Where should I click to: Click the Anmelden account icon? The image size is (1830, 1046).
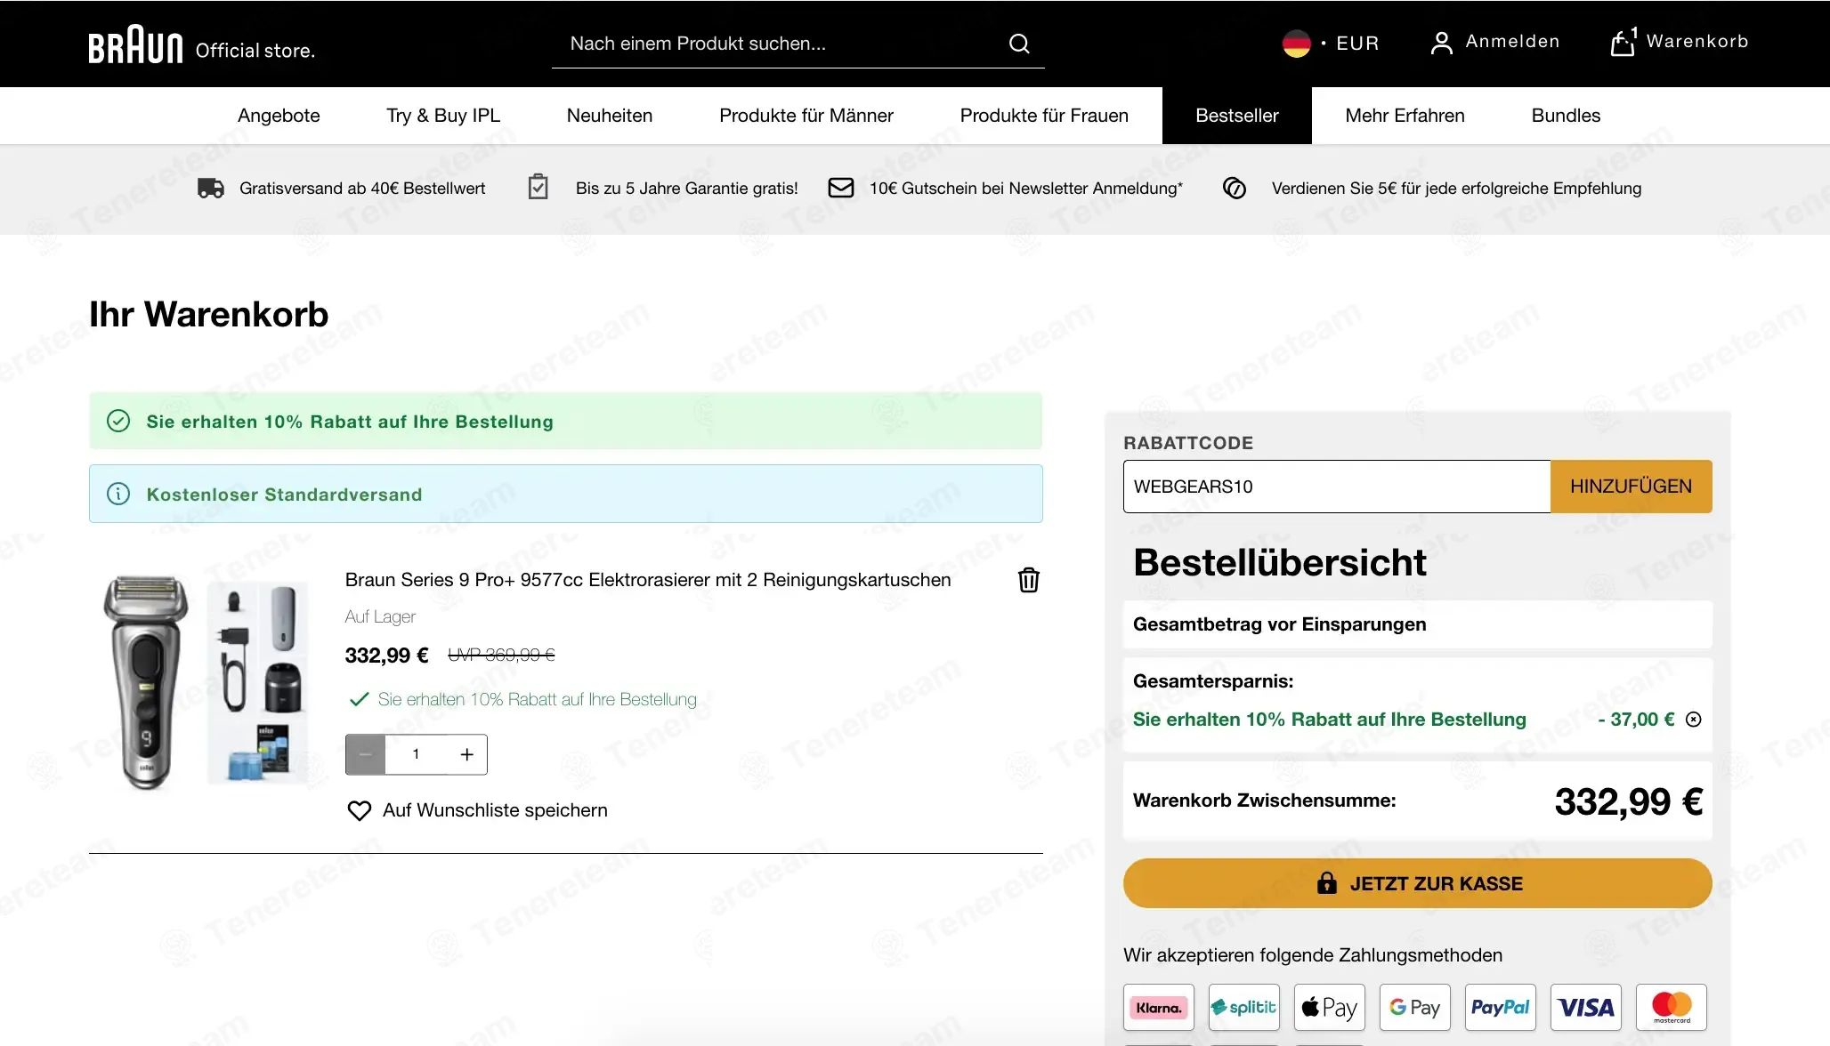(1441, 43)
